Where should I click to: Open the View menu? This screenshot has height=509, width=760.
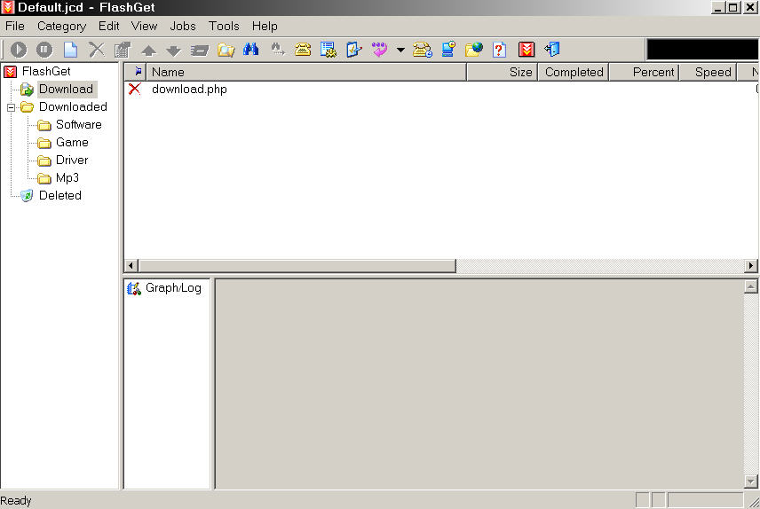(x=144, y=26)
